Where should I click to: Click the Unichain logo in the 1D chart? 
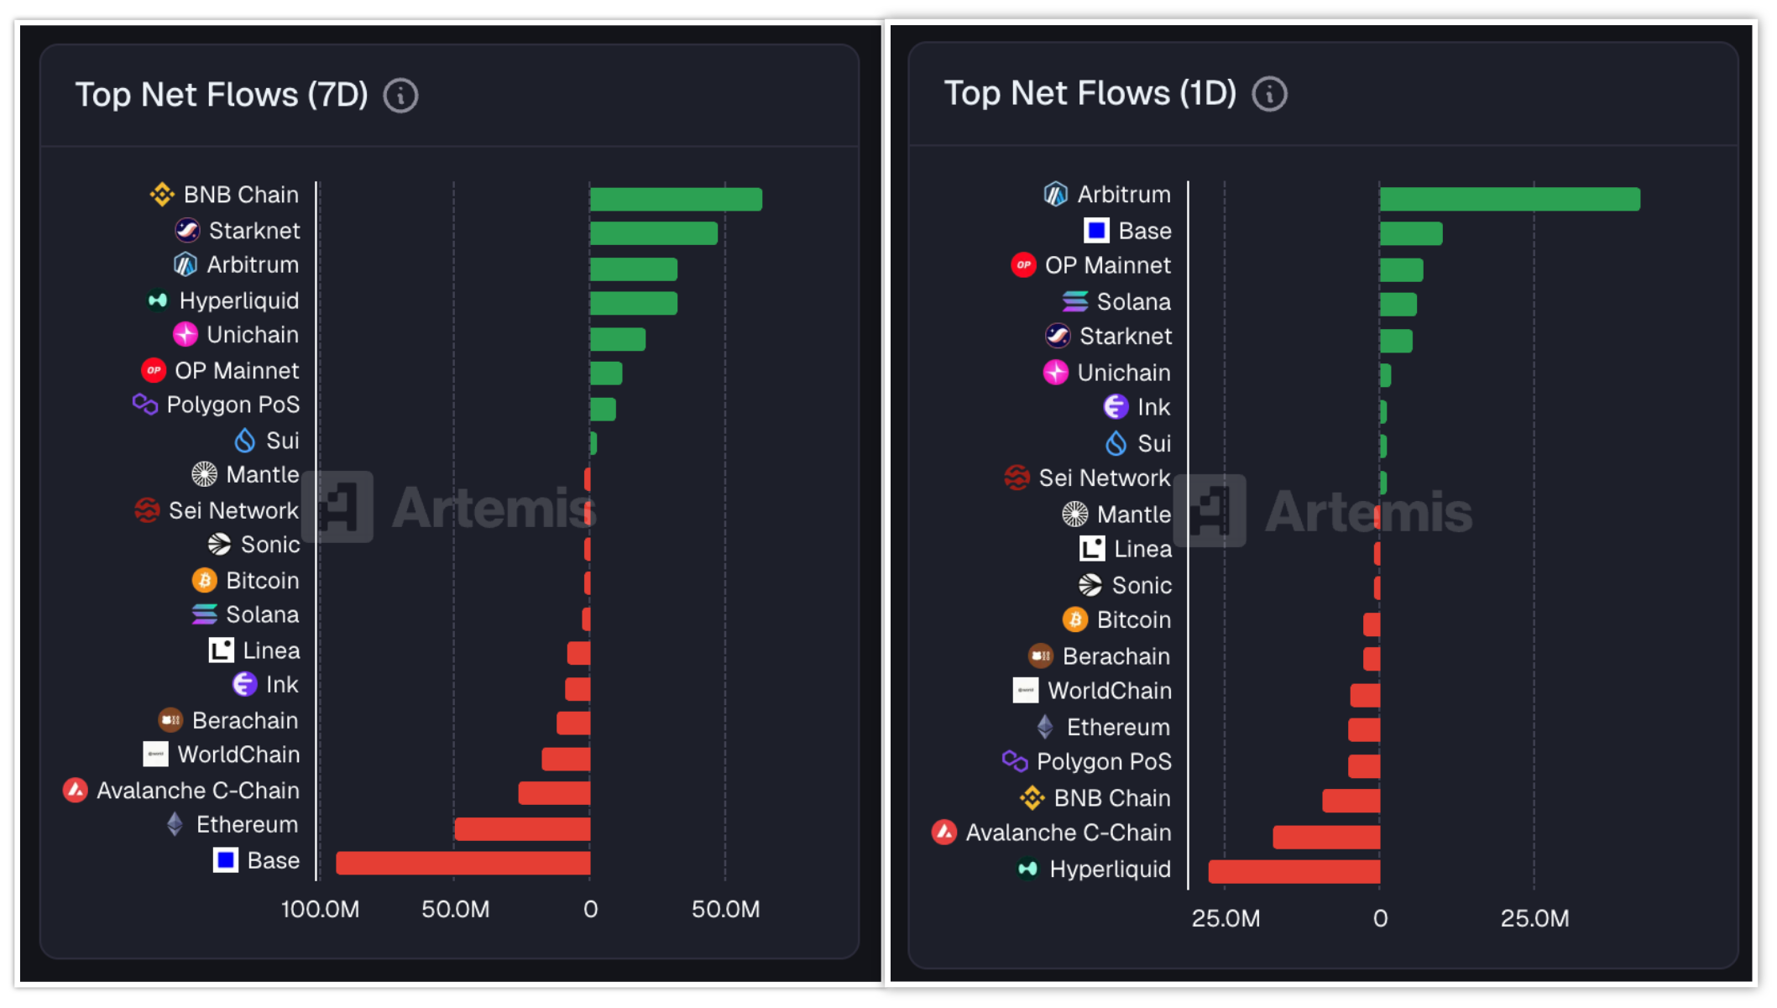point(1055,372)
